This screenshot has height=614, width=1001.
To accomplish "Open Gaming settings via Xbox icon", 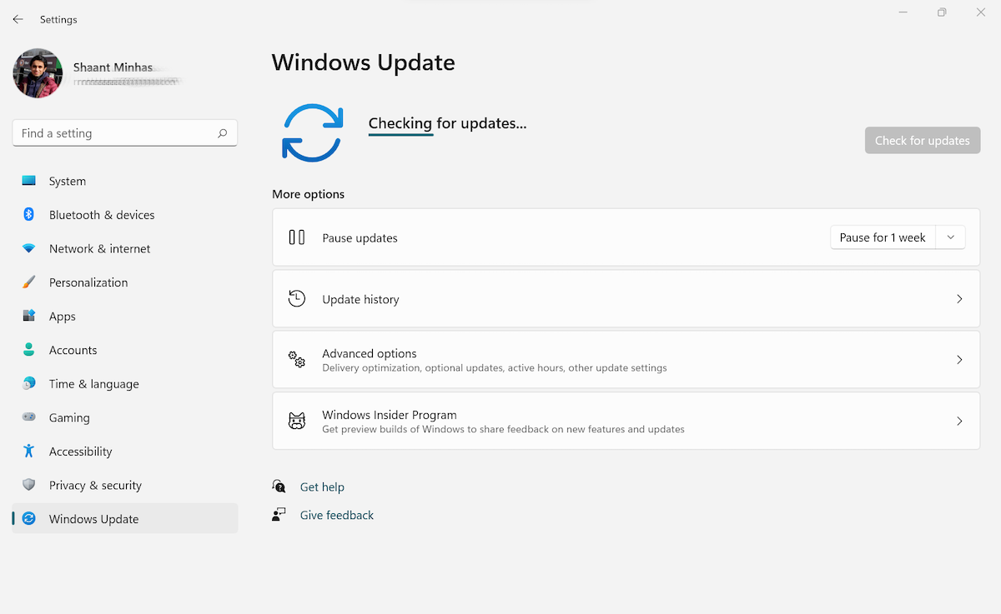I will pyautogui.click(x=28, y=417).
